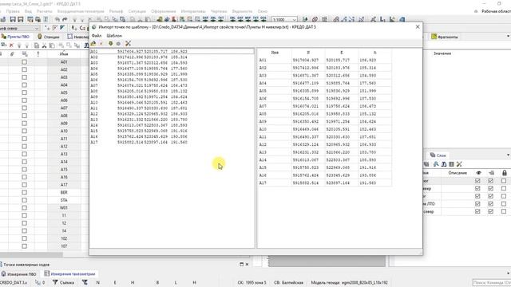Image resolution: width=511 pixels, height=287 pixels.
Task: Open the 1:1000 scale dropdown
Action: [x=295, y=19]
